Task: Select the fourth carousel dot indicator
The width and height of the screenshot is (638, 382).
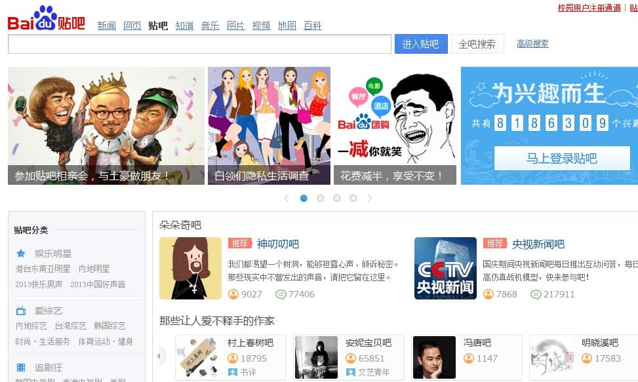Action: [353, 198]
